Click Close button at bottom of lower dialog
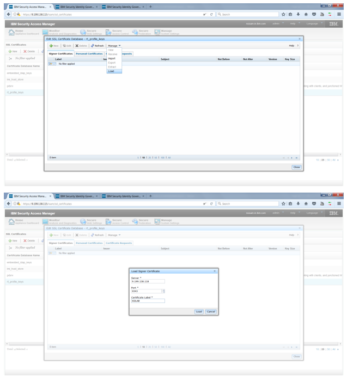The height and width of the screenshot is (377, 347). point(296,356)
